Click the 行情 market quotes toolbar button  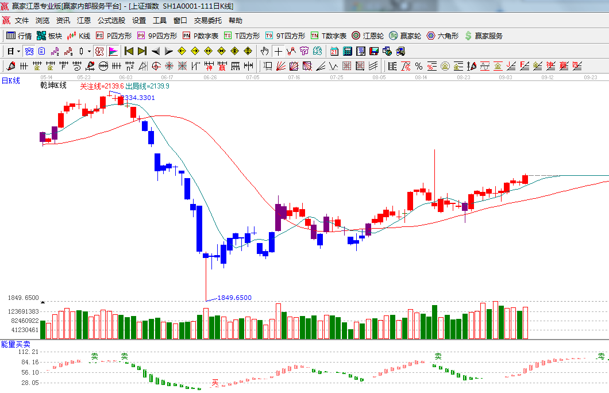coord(19,36)
